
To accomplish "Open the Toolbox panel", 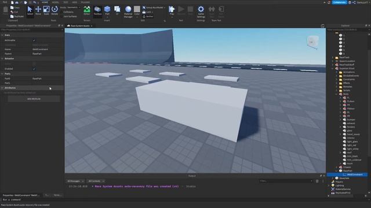I will 97,11.
